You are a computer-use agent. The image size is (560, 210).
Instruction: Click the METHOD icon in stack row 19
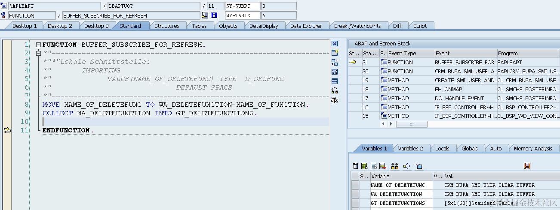[384, 80]
